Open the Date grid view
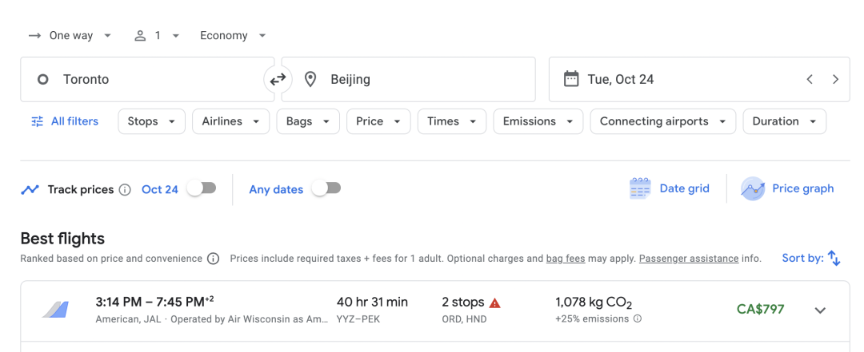 [670, 189]
